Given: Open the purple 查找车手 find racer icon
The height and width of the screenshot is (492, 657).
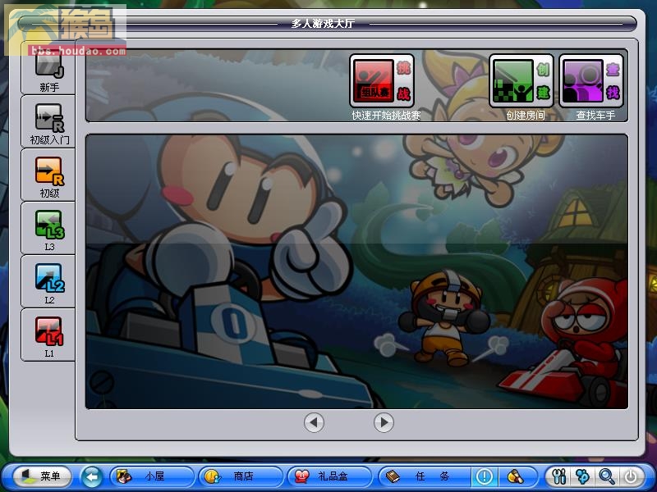Looking at the screenshot, I should pos(591,81).
